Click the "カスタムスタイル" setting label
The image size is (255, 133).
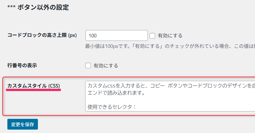point(27,86)
